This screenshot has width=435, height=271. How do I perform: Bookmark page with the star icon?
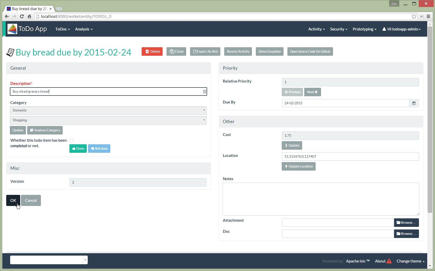414,17
